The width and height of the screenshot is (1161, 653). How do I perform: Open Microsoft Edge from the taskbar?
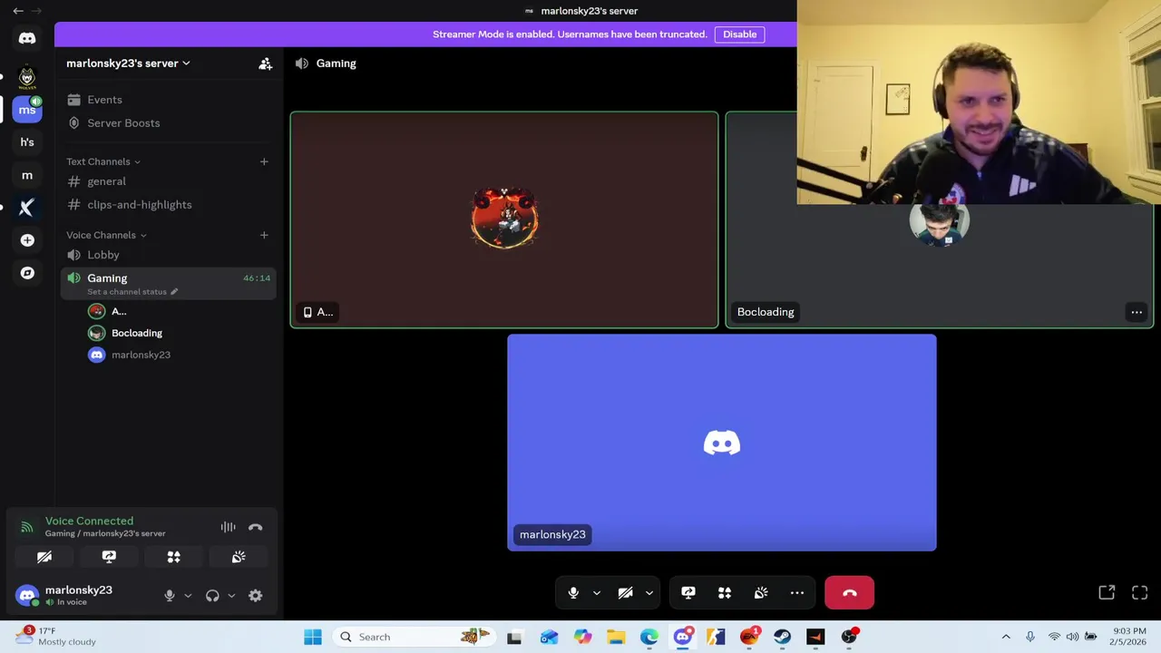point(649,637)
